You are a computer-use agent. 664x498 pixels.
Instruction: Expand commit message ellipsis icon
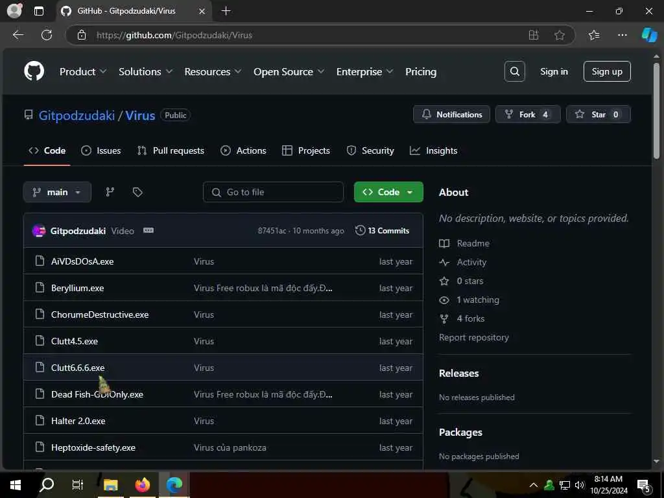148,230
